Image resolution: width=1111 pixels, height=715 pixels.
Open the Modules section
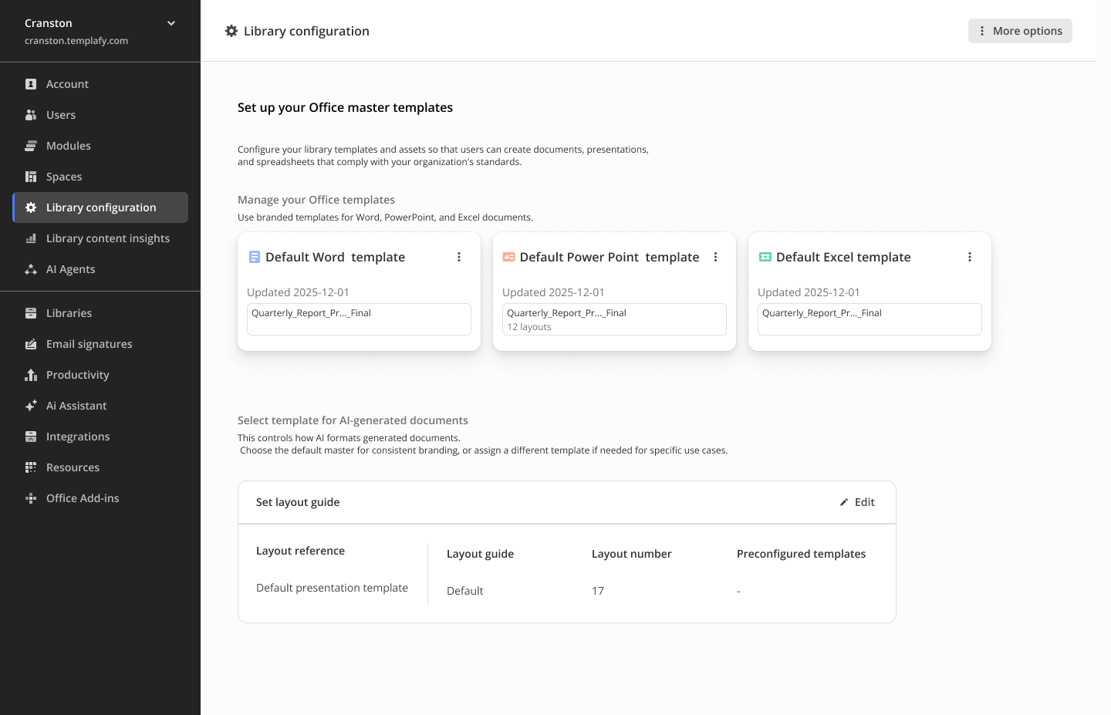(100, 146)
